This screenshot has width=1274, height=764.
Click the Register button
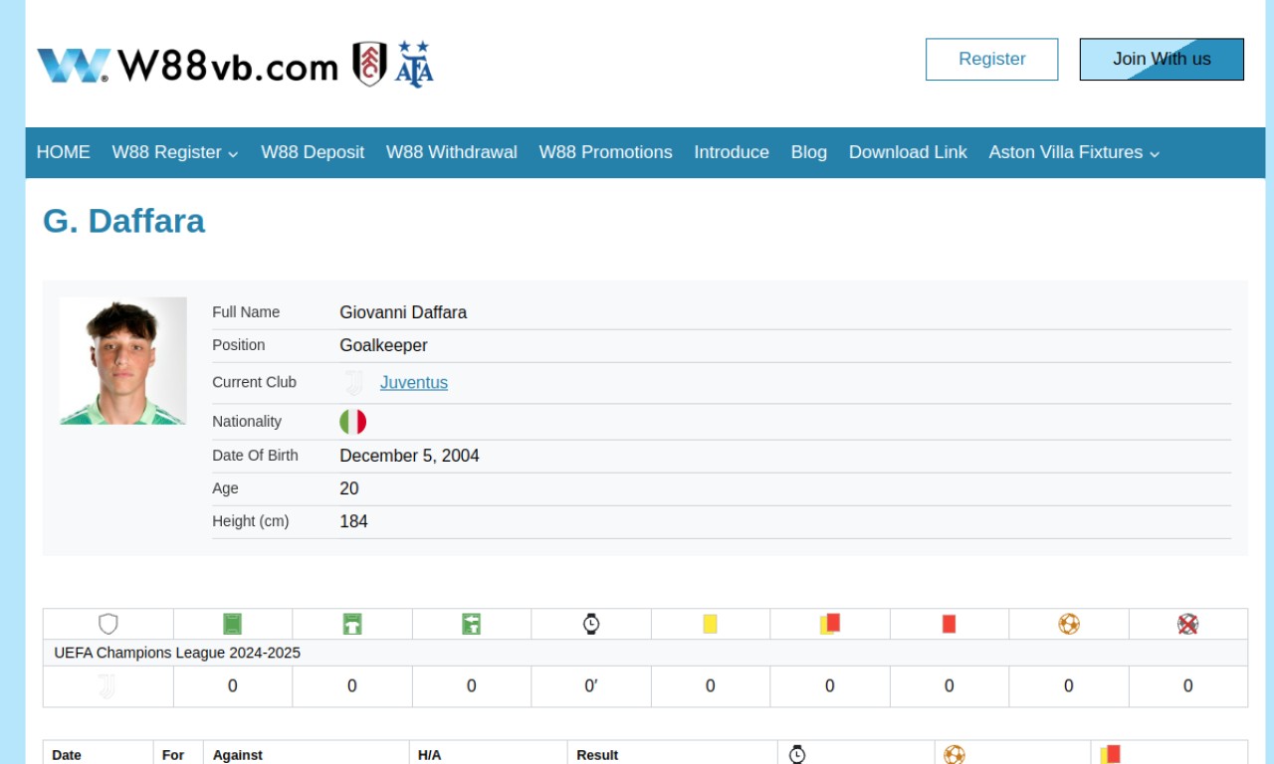coord(992,60)
